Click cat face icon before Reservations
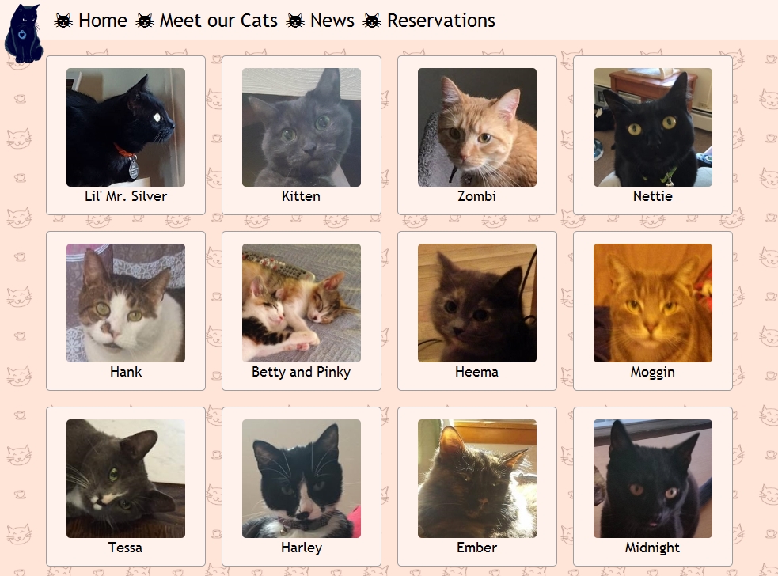This screenshot has width=778, height=576. (x=372, y=21)
